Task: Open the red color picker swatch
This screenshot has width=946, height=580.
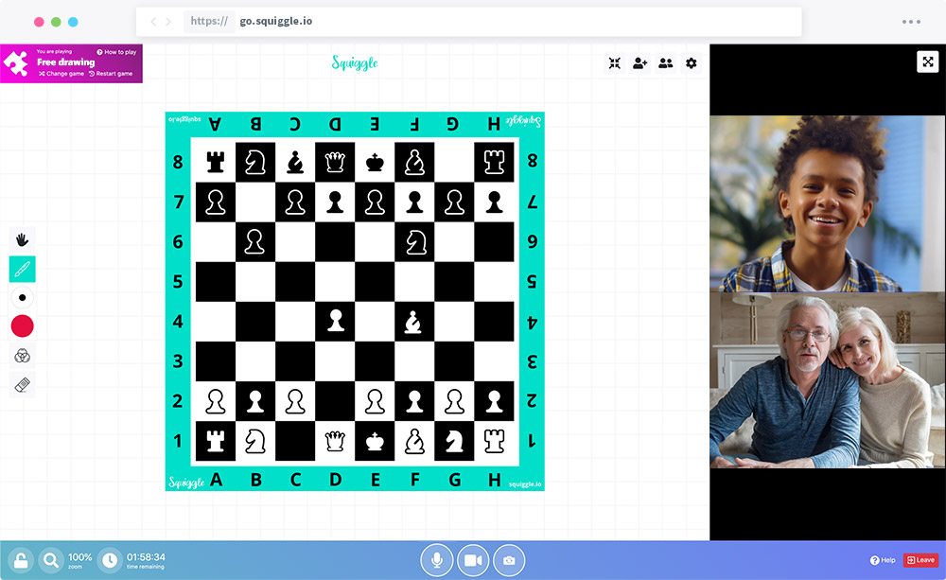Action: pyautogui.click(x=23, y=325)
